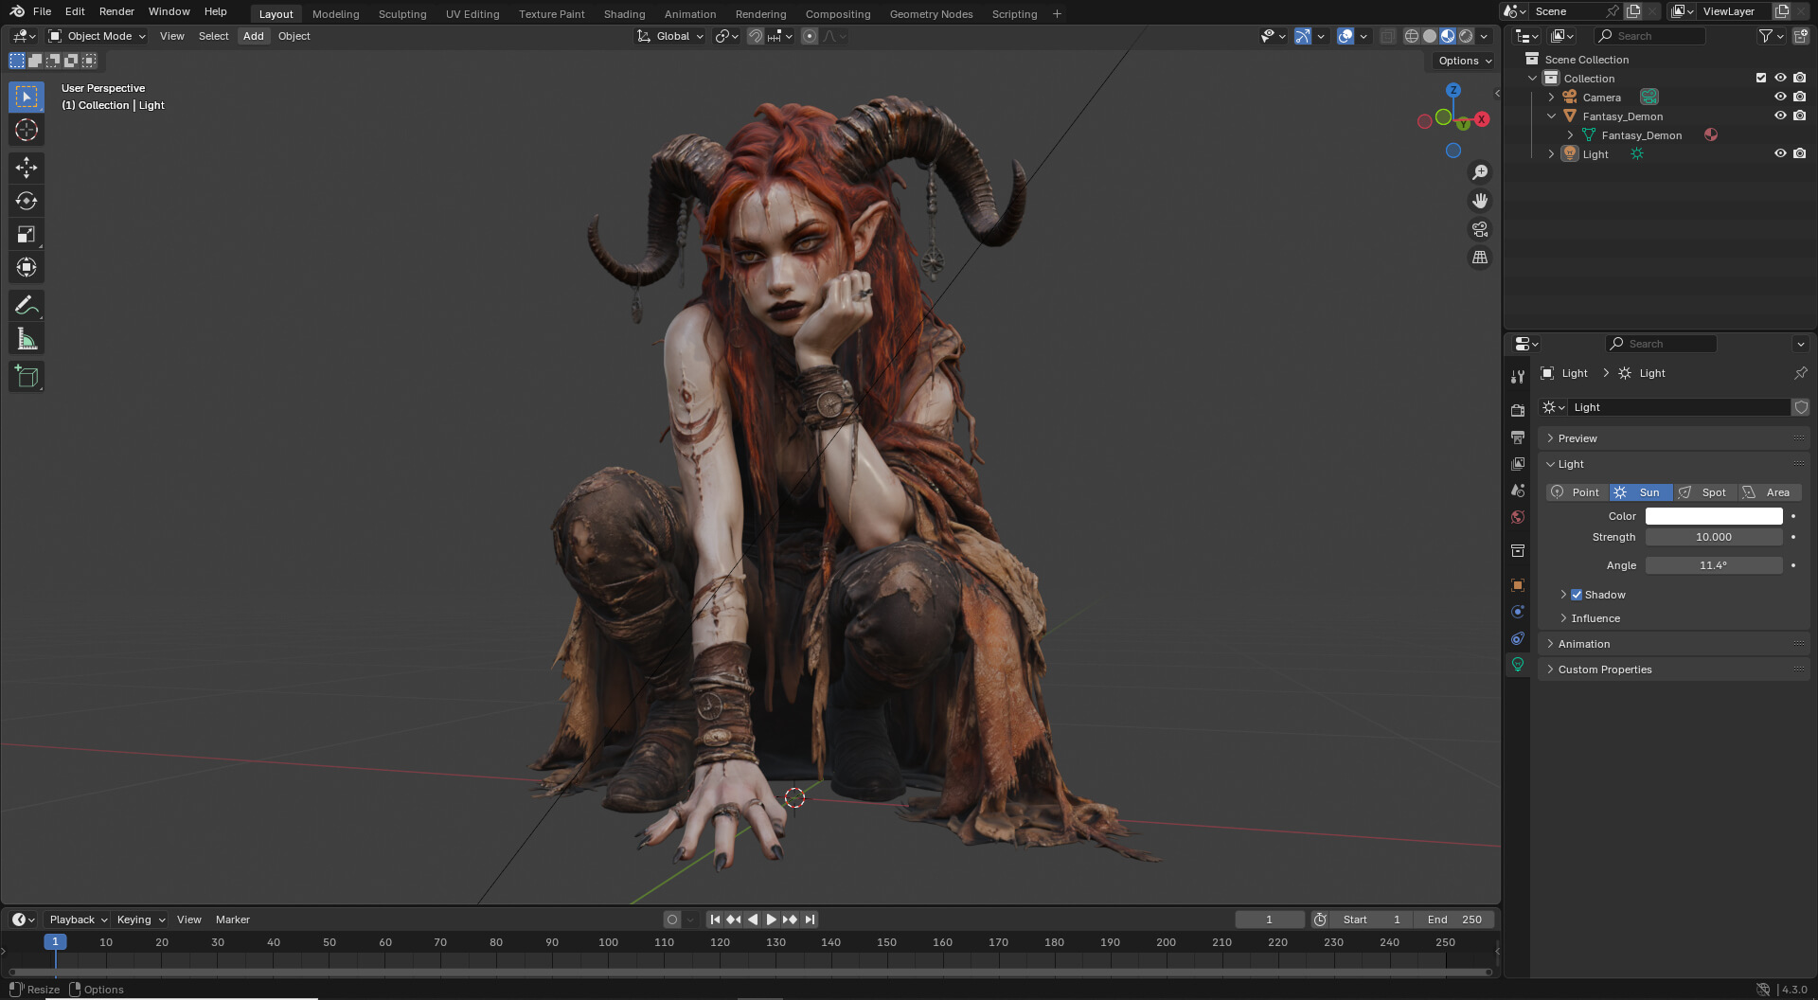The image size is (1818, 1000).
Task: Exclude Collection from view layer checkbox
Action: click(x=1761, y=78)
